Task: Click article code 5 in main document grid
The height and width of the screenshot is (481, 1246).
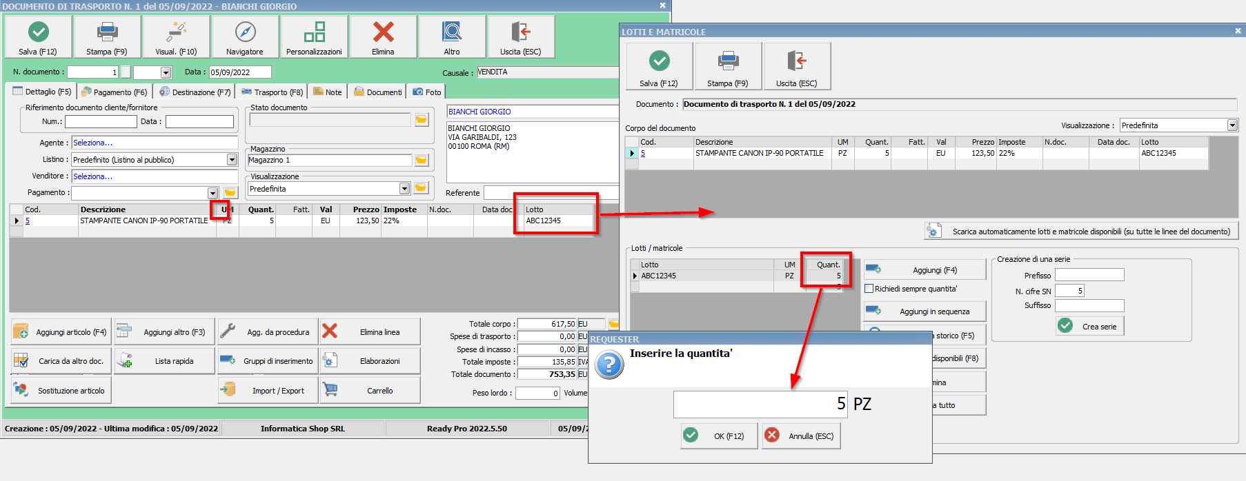Action: [x=28, y=221]
